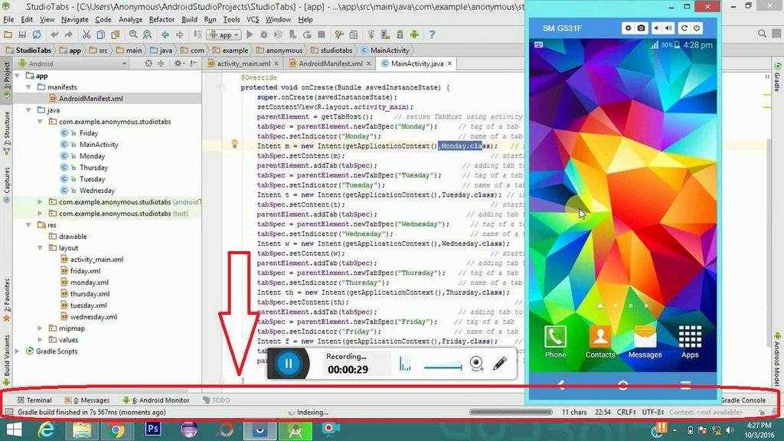784x441 pixels.
Task: Click the Debug bug icon in toolbar
Action: coord(264,34)
